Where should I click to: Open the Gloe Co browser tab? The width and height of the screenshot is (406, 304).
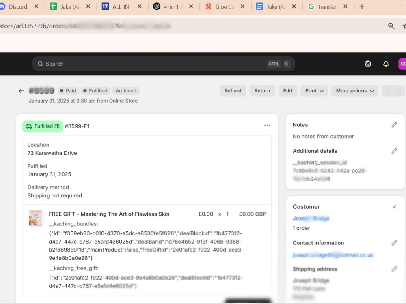tap(225, 7)
